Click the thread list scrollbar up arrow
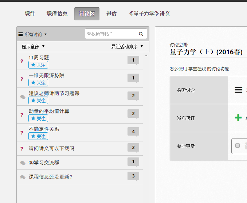 point(147,56)
